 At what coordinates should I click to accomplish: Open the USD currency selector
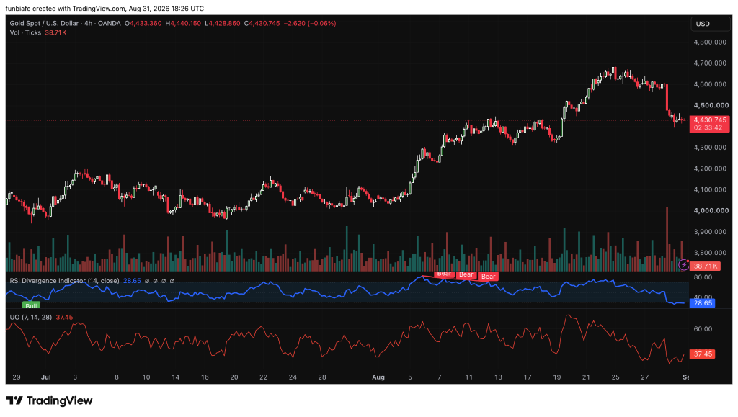[x=711, y=24]
